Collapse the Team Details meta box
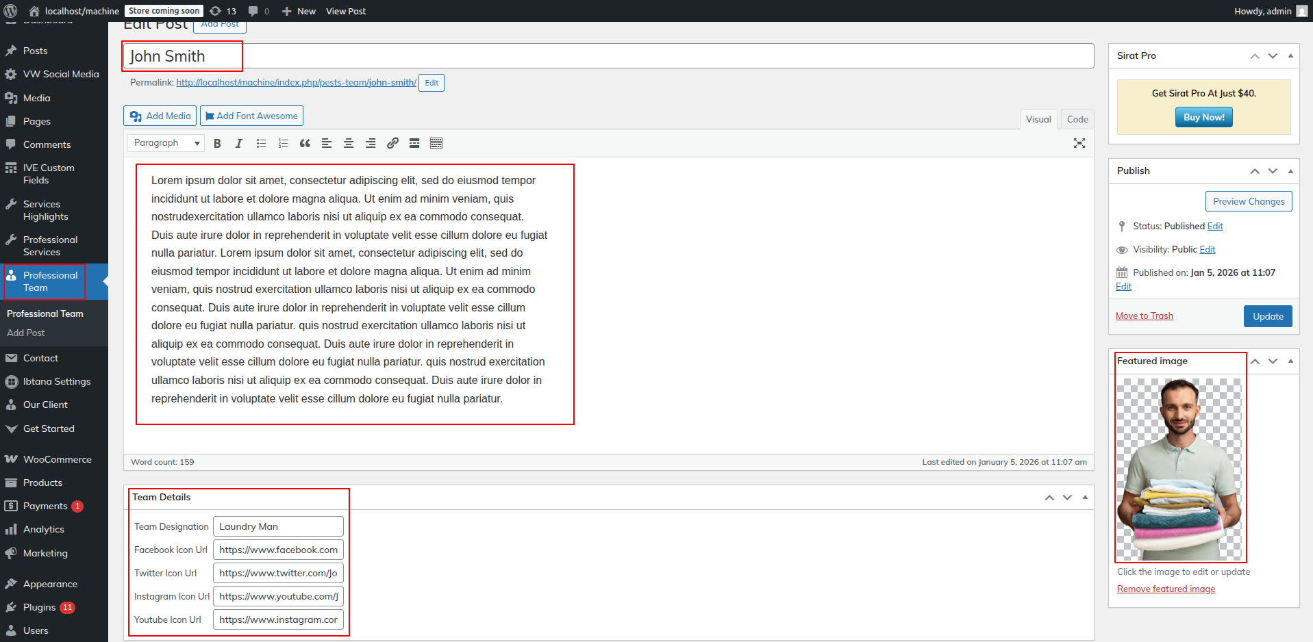Screen dimensions: 1313x642 click(1085, 498)
